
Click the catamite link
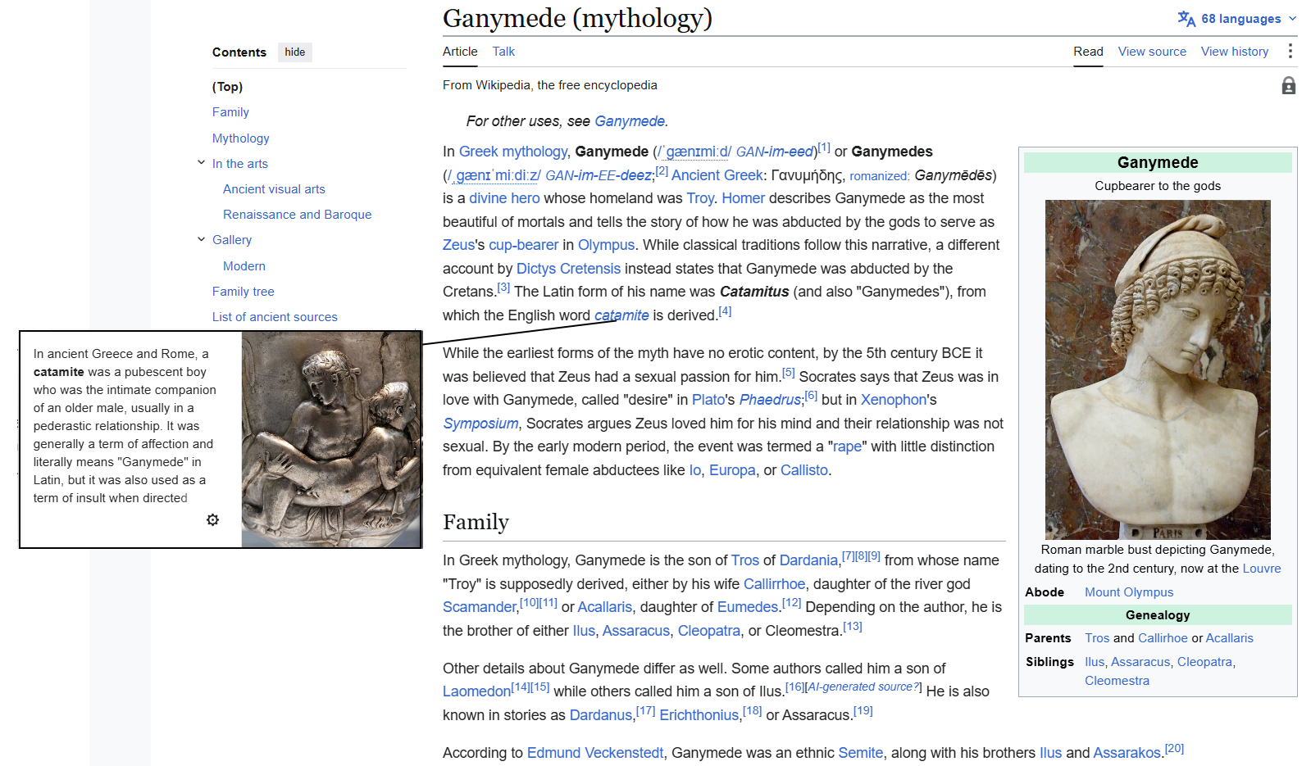point(621,315)
